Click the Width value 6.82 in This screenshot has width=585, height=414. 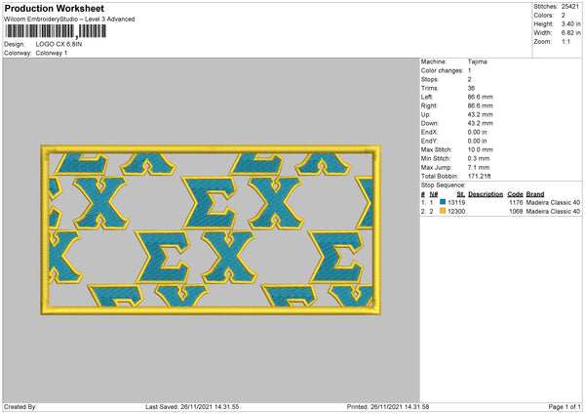click(570, 33)
